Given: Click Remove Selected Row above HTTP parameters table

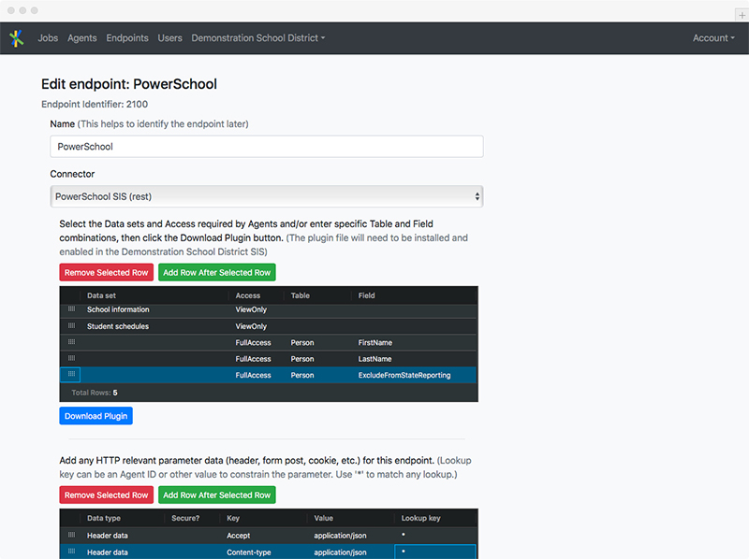Looking at the screenshot, I should 107,495.
